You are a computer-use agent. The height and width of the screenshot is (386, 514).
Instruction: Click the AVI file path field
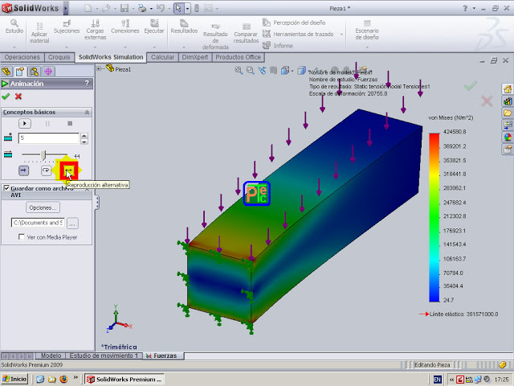coord(38,223)
